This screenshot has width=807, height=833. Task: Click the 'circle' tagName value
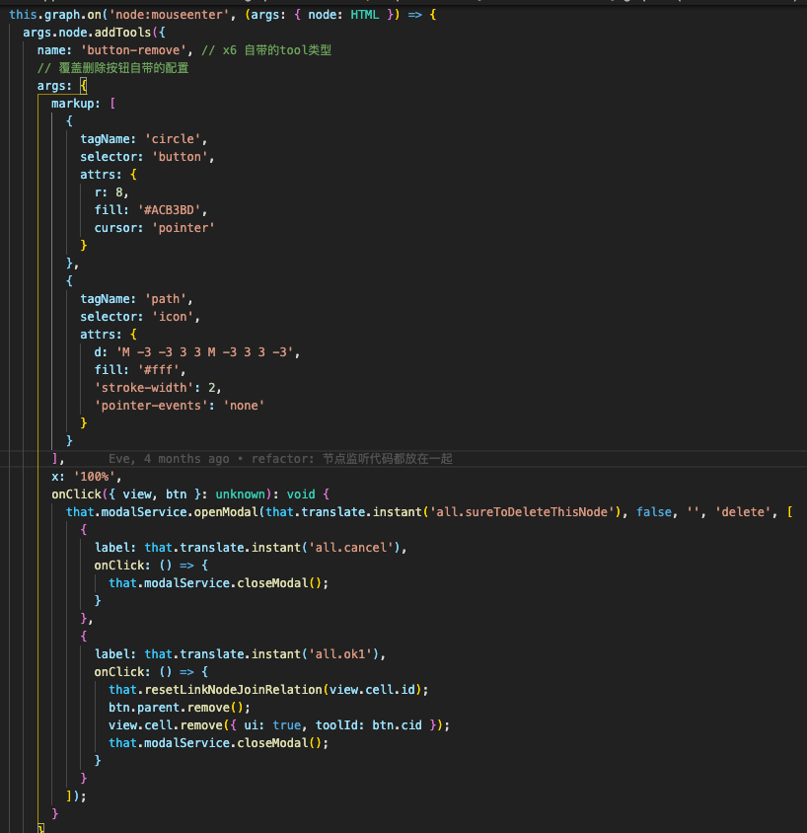pyautogui.click(x=173, y=139)
